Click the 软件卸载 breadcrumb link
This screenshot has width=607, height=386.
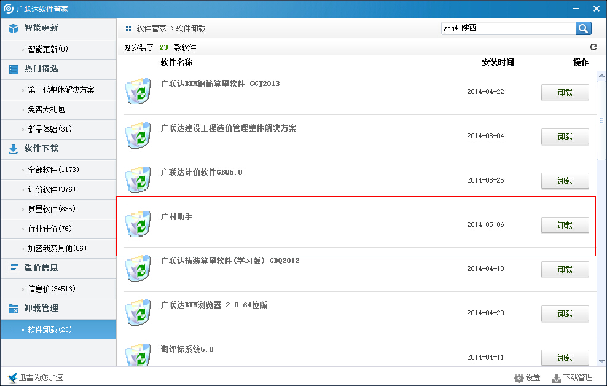click(x=190, y=29)
